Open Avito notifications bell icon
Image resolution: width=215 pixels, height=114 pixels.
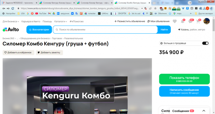coord(183,21)
